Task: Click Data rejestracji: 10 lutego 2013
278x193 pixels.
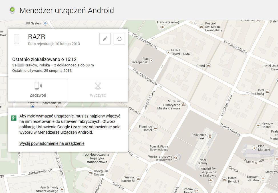Action: pos(54,44)
